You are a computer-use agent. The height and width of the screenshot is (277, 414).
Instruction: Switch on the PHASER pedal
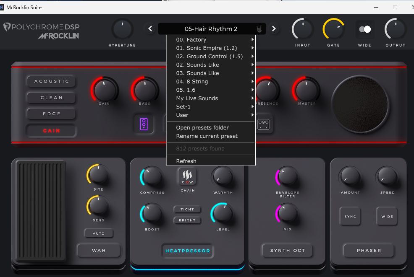coord(369,250)
